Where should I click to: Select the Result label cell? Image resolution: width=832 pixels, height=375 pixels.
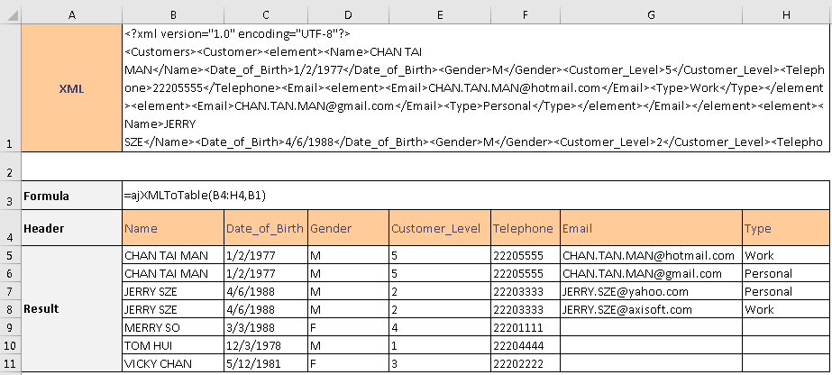pyautogui.click(x=71, y=309)
